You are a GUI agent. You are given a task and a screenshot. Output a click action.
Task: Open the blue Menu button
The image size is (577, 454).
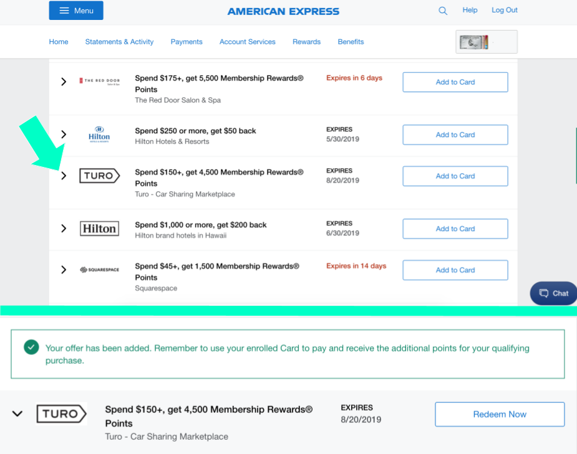point(76,11)
